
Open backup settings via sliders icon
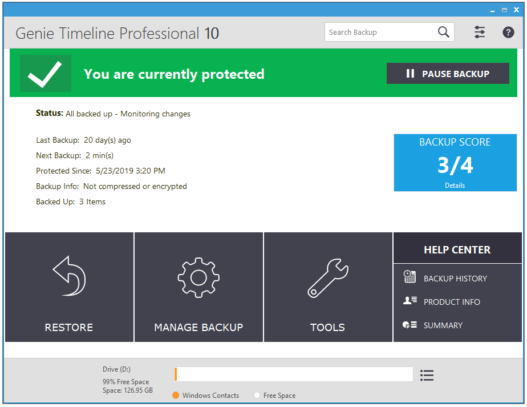pos(480,32)
